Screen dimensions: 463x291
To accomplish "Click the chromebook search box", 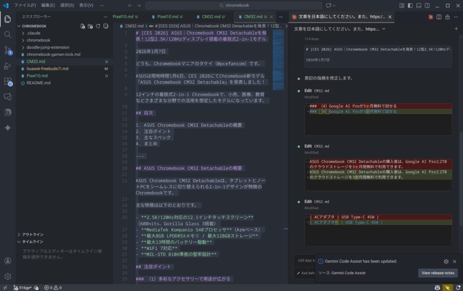I will click(x=233, y=5).
